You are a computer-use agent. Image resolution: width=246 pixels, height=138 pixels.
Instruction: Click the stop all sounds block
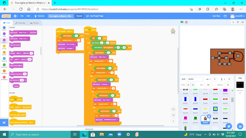15,45
